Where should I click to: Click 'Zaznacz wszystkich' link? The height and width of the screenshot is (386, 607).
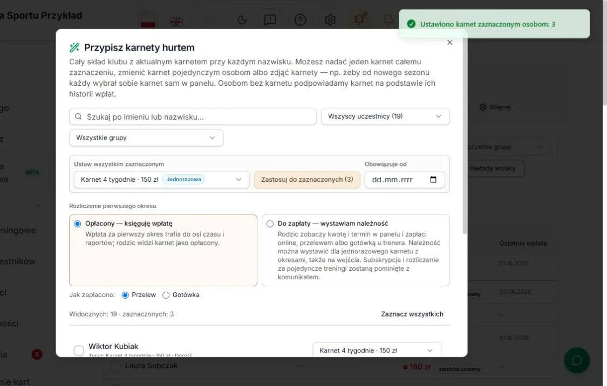coord(412,314)
